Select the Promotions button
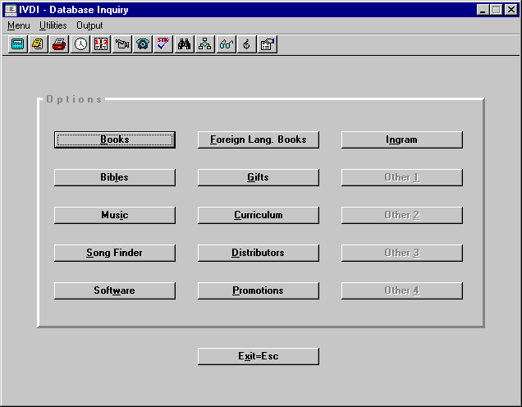 pyautogui.click(x=259, y=290)
